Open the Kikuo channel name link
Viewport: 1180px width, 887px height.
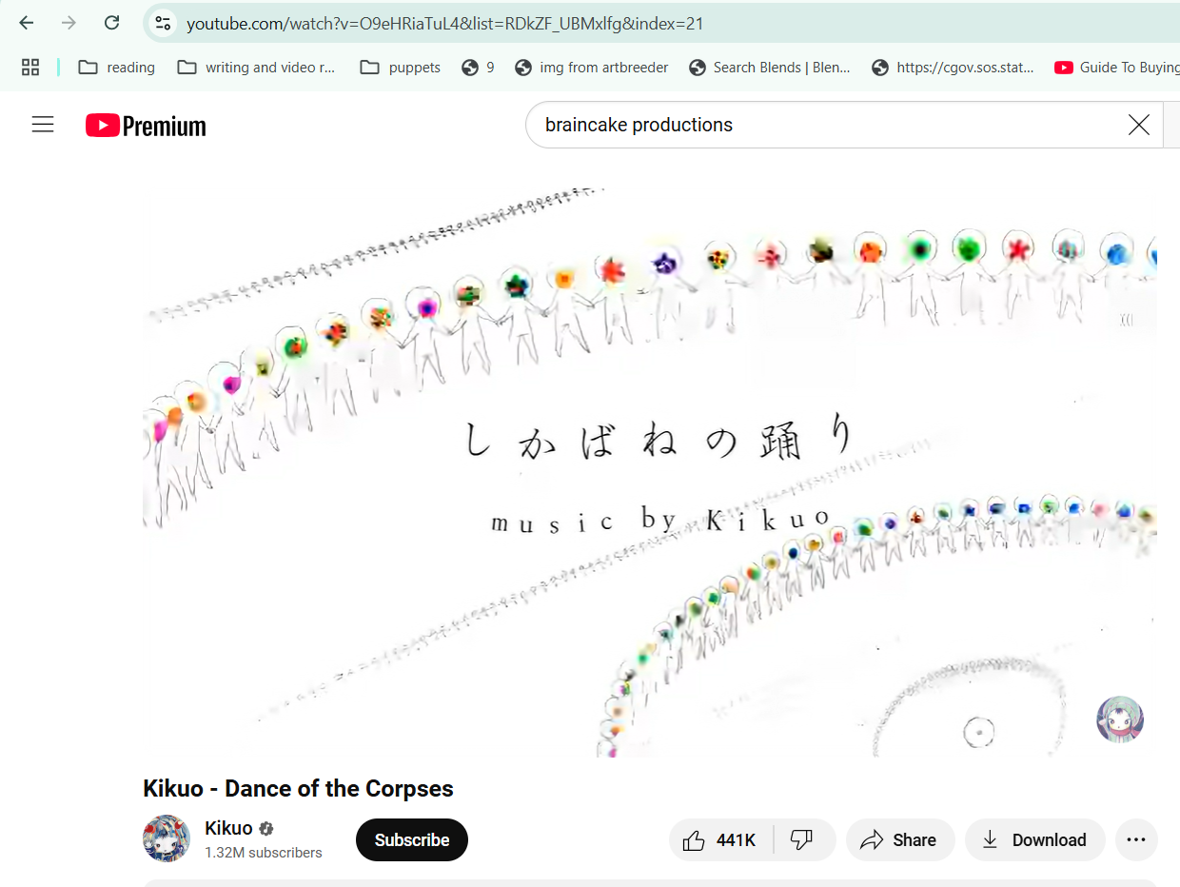point(228,828)
